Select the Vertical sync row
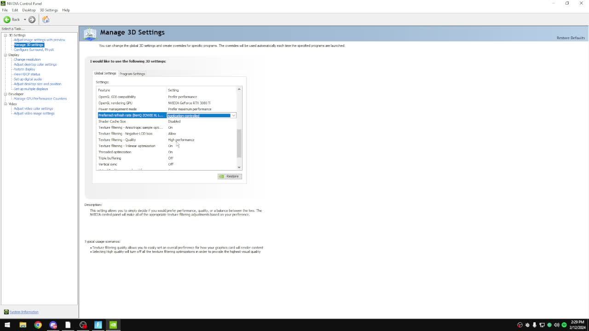The image size is (589, 331). pos(167,164)
